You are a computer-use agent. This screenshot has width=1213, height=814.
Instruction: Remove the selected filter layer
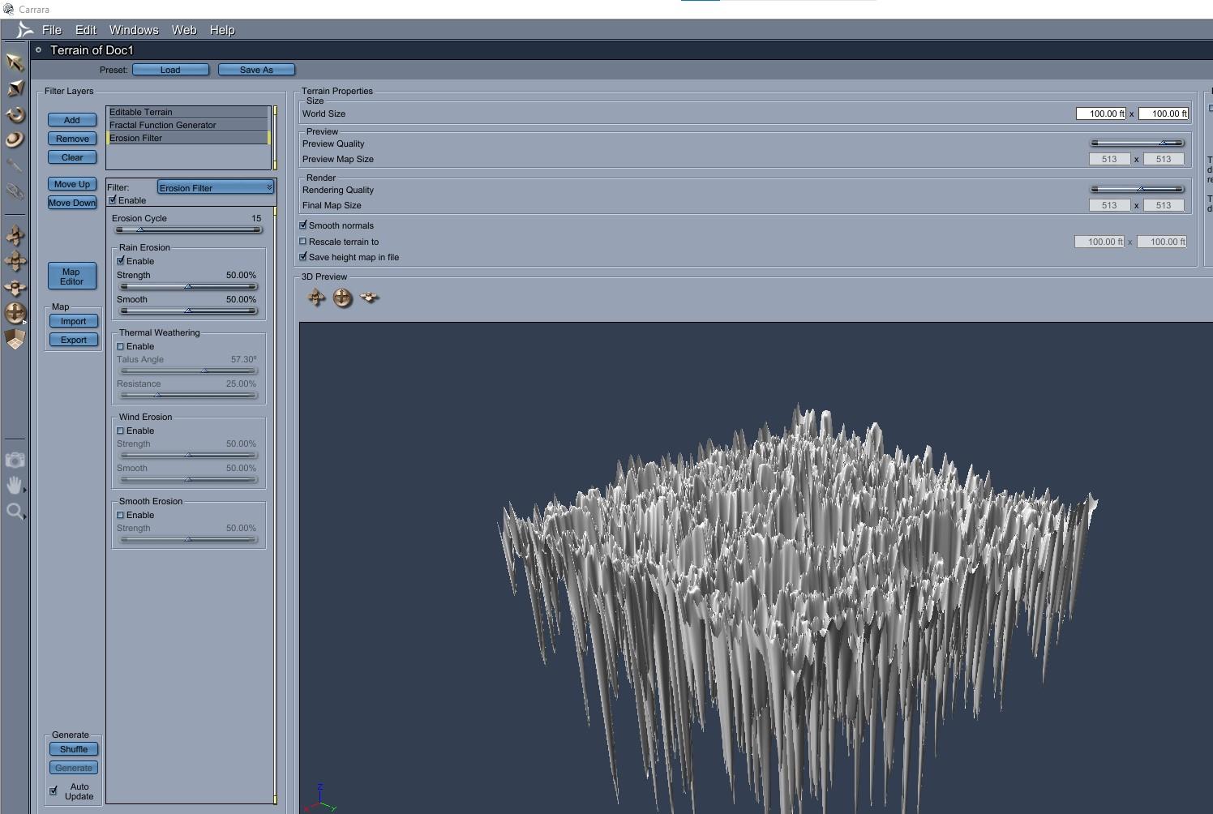[72, 139]
